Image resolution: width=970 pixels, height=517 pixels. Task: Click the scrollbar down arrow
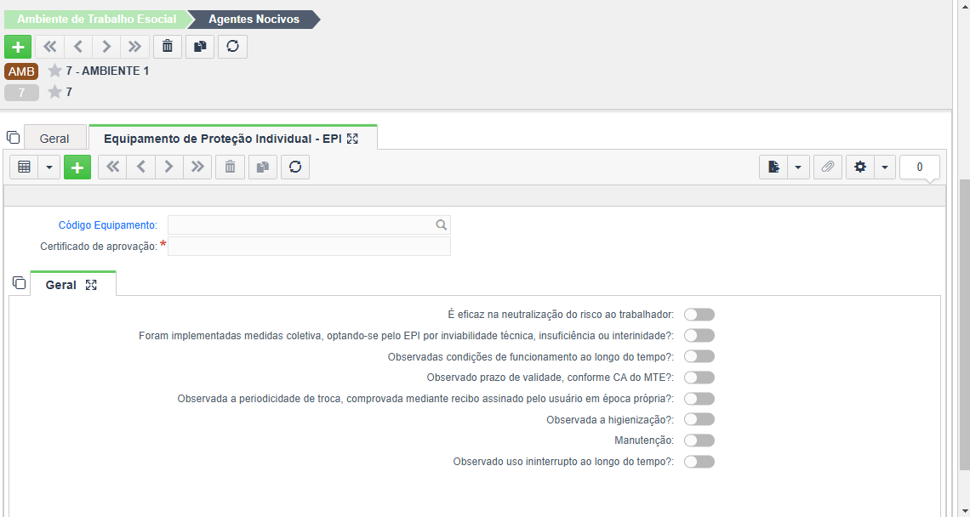click(x=964, y=510)
